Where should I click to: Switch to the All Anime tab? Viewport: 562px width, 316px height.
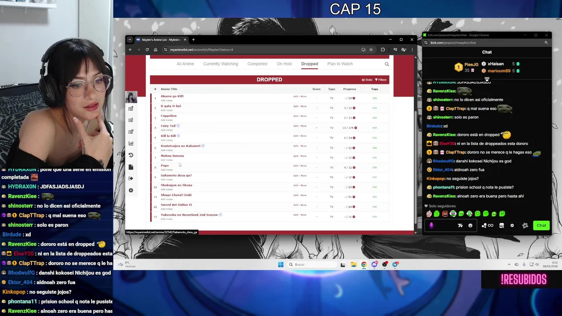[185, 64]
